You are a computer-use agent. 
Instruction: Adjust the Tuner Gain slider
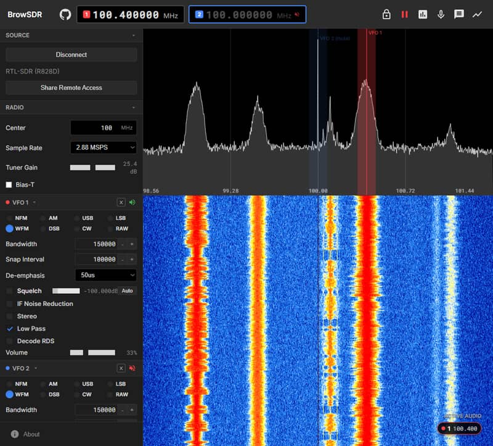coord(92,167)
